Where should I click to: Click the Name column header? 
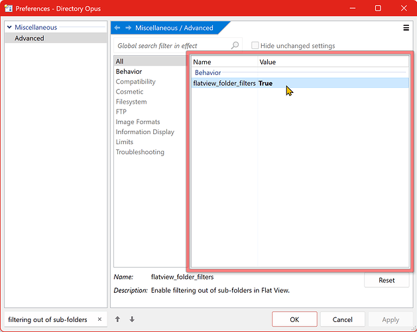click(225, 62)
